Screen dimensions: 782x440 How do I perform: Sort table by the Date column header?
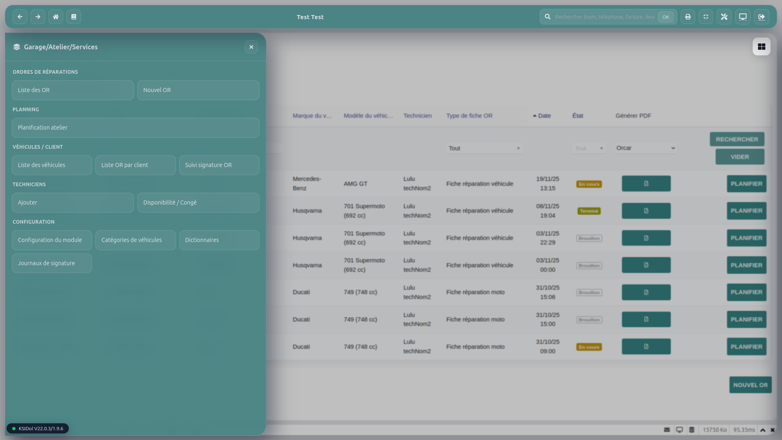tap(544, 116)
